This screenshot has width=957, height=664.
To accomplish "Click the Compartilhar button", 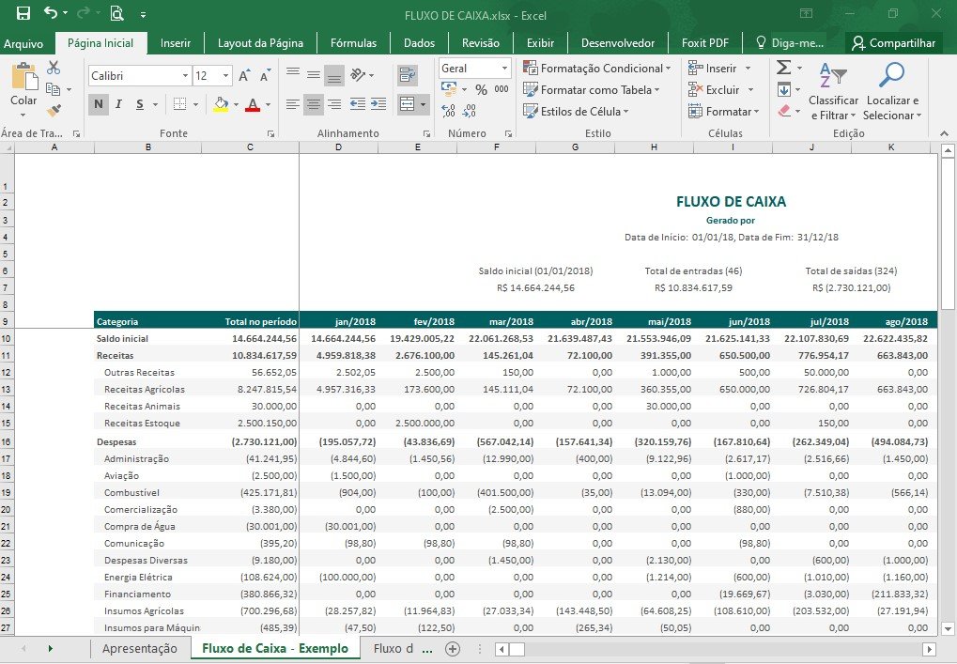I will (893, 42).
